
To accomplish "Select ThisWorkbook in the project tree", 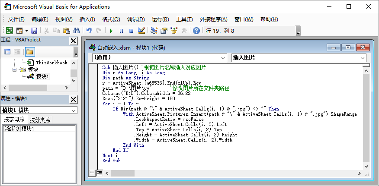I will [51, 63].
